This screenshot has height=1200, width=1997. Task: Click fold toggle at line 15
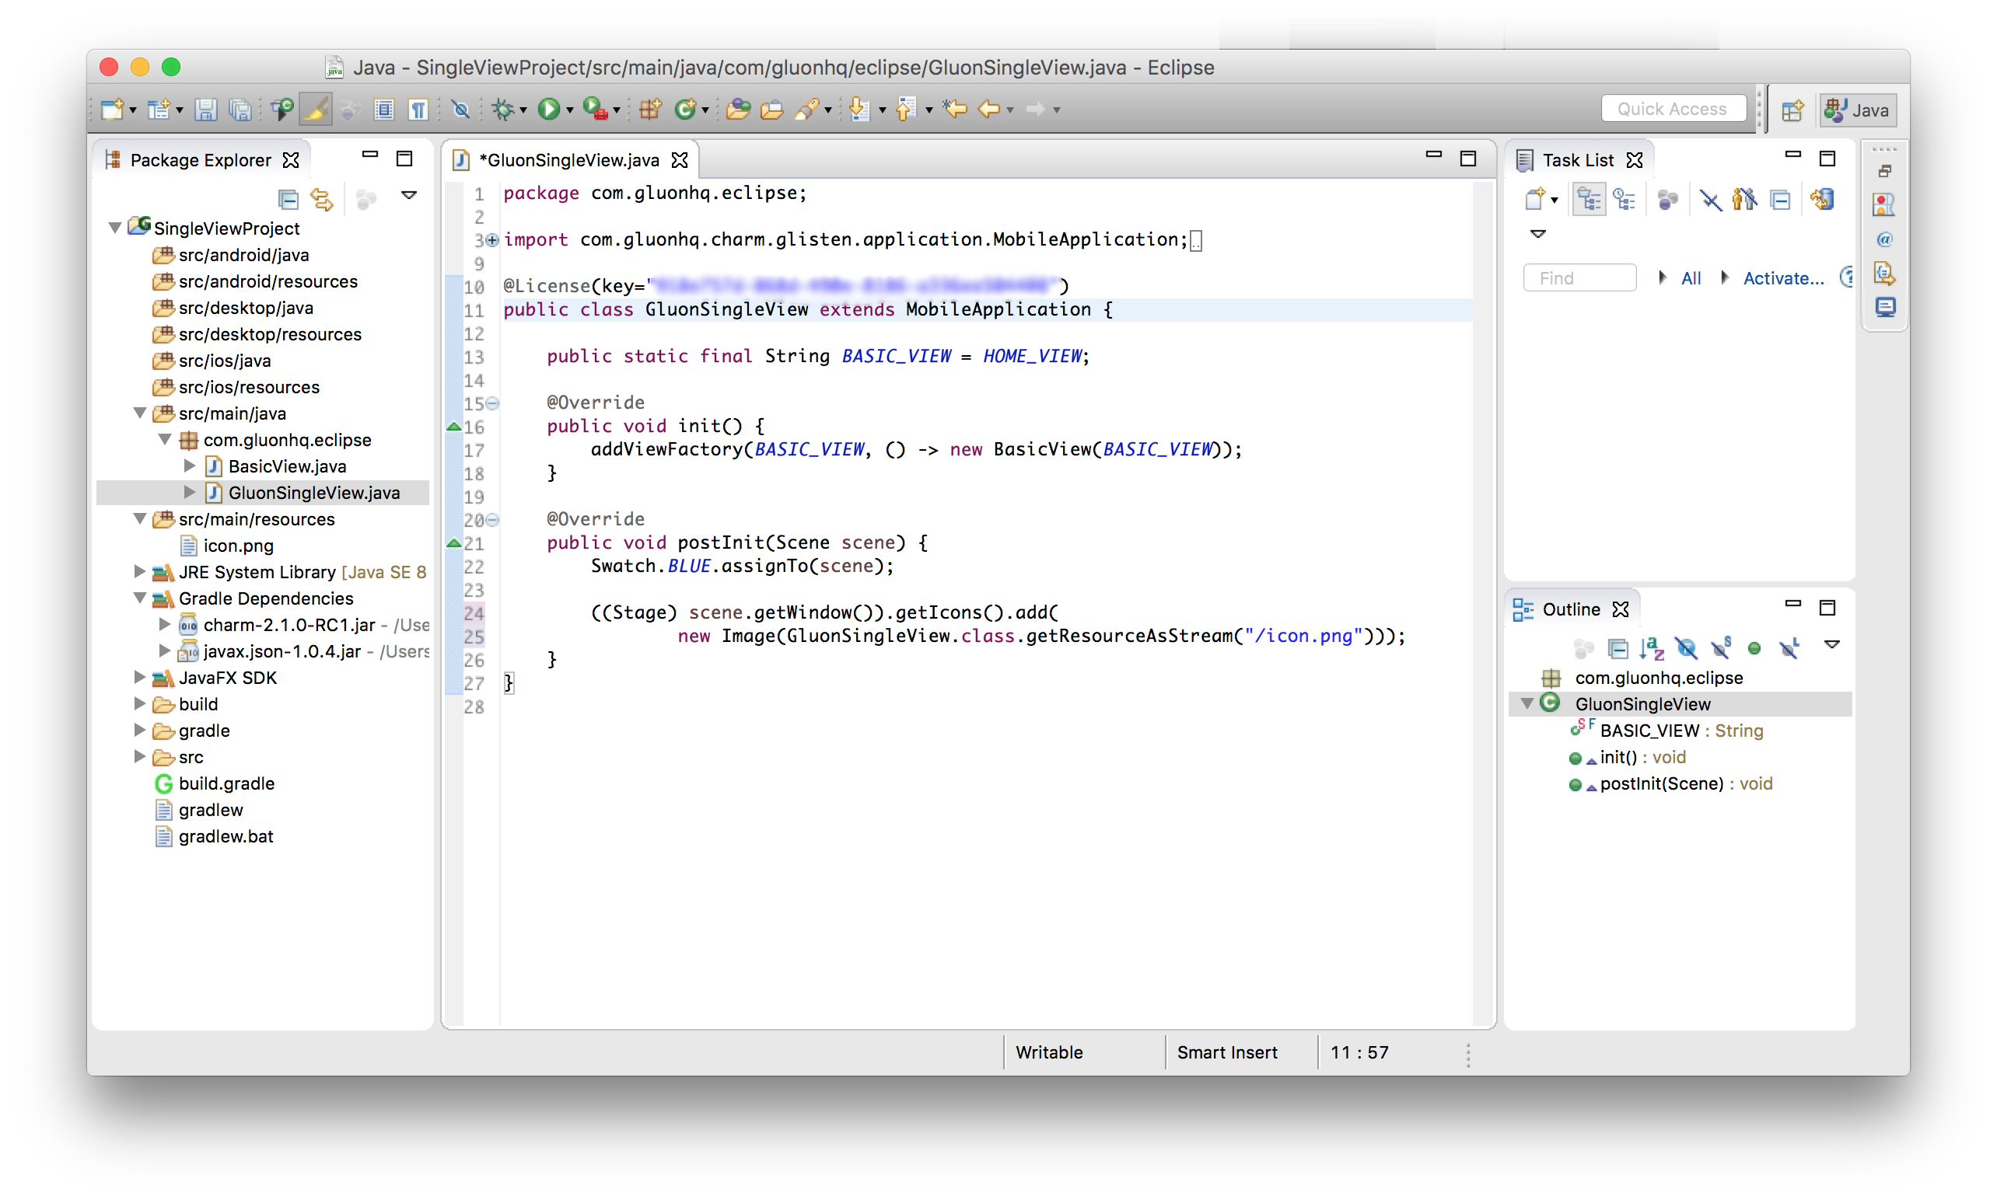(x=491, y=403)
